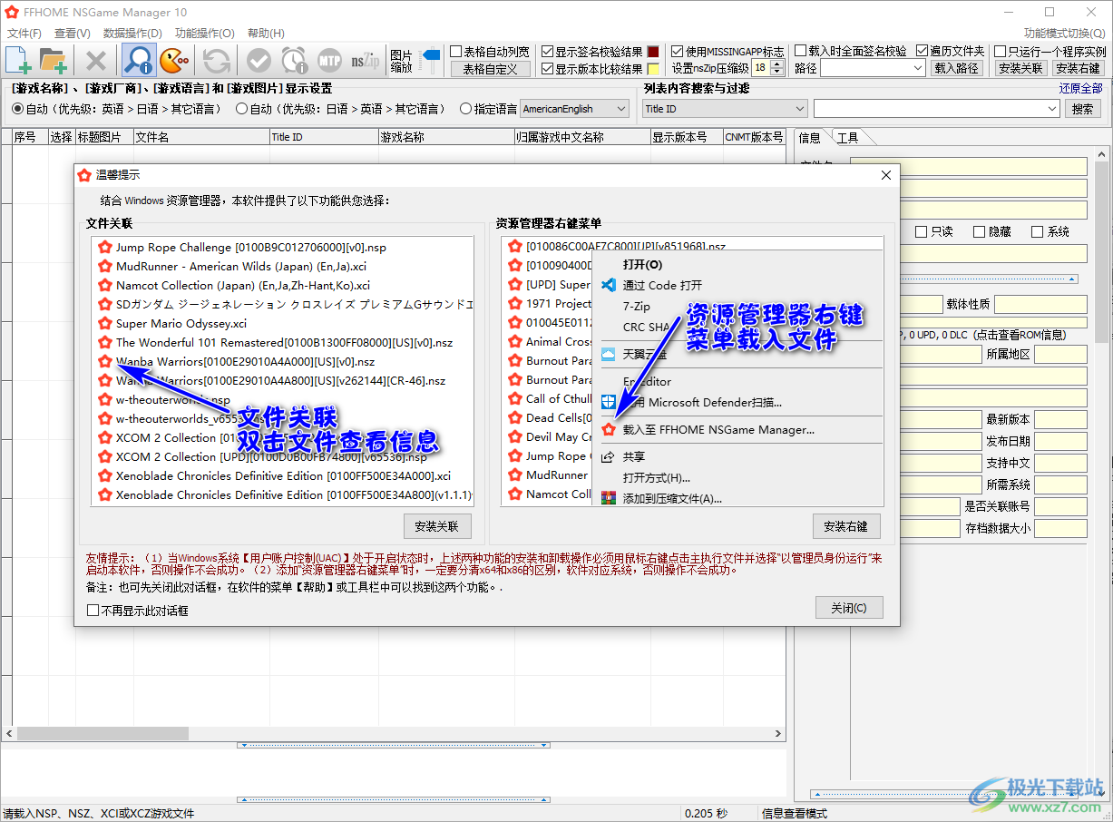Switch to the 信息 tab
The image size is (1113, 822).
810,137
